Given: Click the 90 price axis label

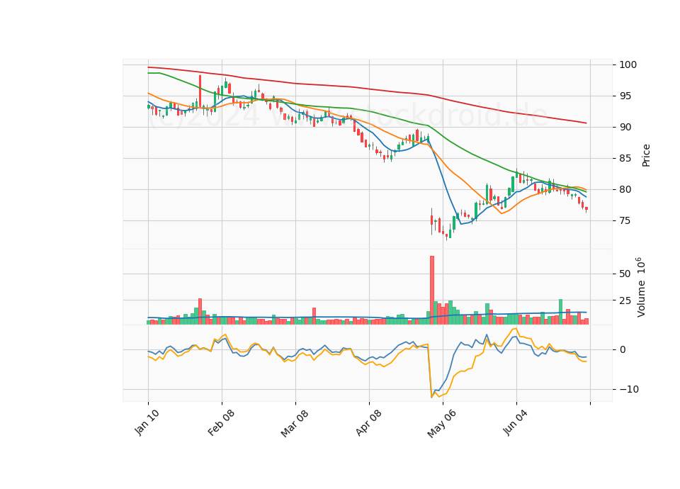Looking at the screenshot, I should (625, 128).
